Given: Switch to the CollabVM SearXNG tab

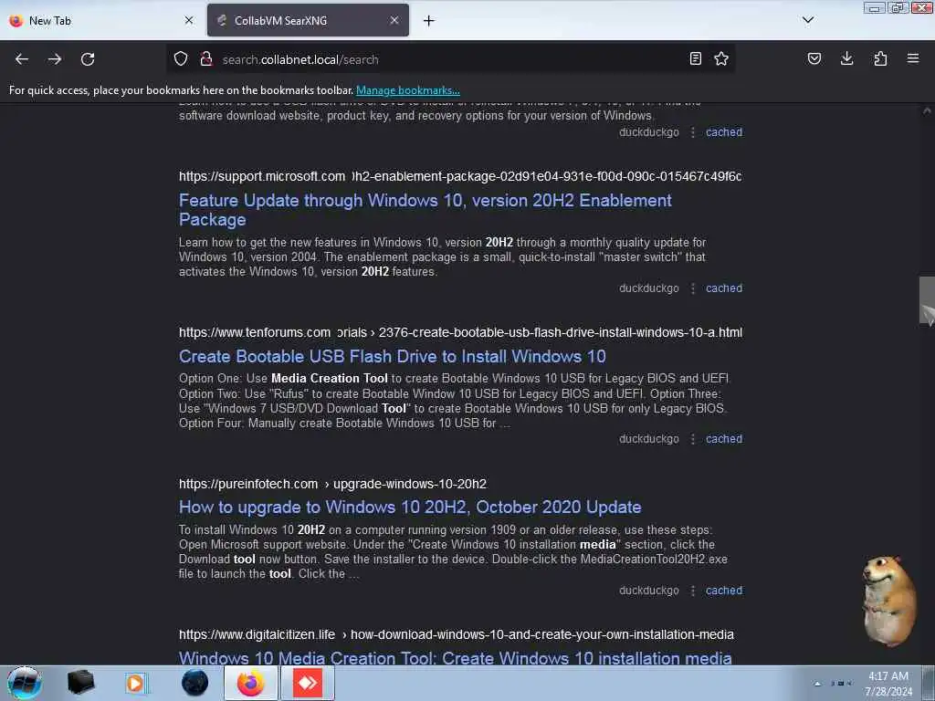Looking at the screenshot, I should point(308,20).
